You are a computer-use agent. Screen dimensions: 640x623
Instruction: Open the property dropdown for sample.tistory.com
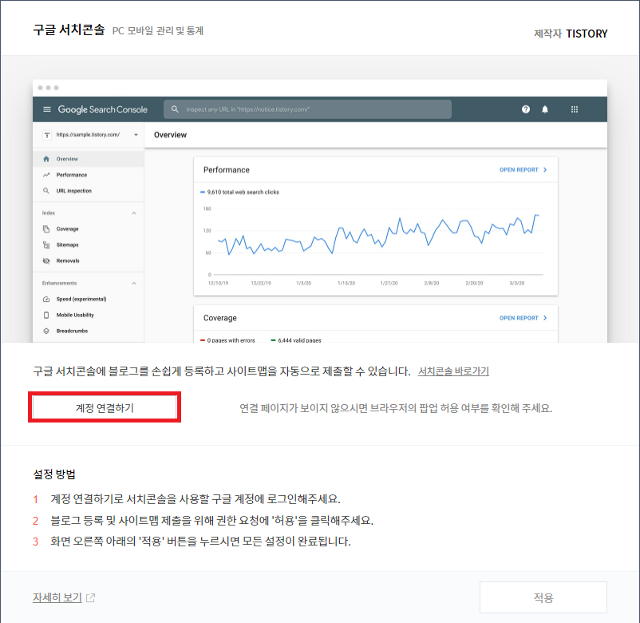tap(136, 135)
